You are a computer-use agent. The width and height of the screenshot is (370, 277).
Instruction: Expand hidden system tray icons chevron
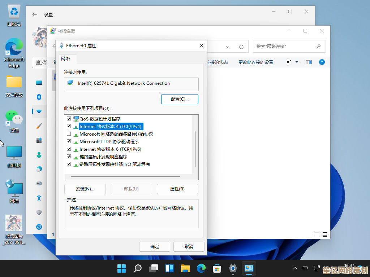pos(295,268)
